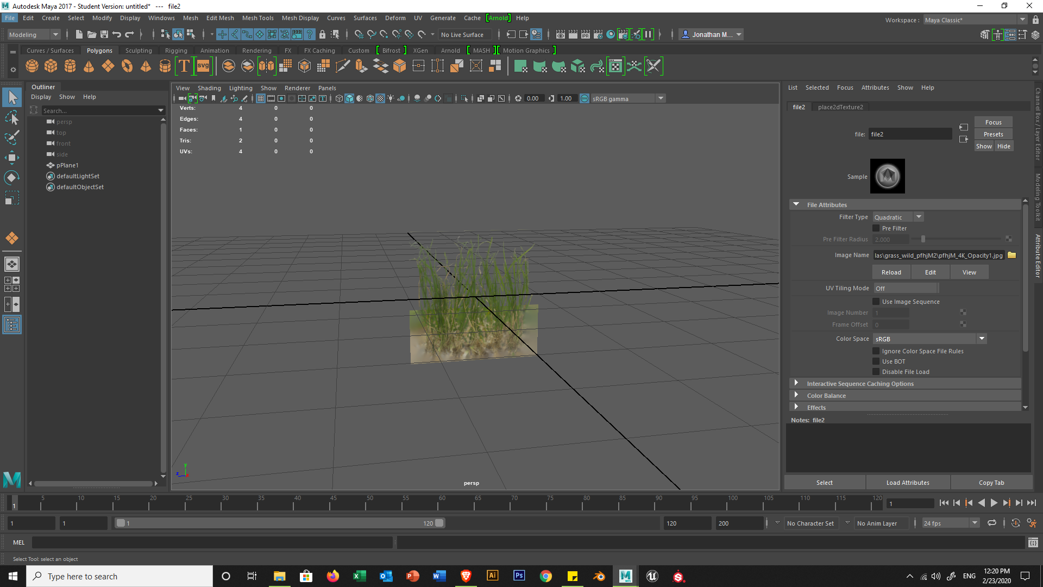Viewport: 1043px width, 587px height.
Task: Check Use Image Sequence option
Action: pyautogui.click(x=876, y=302)
